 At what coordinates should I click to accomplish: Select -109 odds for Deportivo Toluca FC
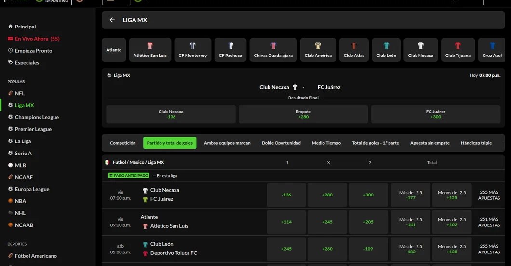368,249
